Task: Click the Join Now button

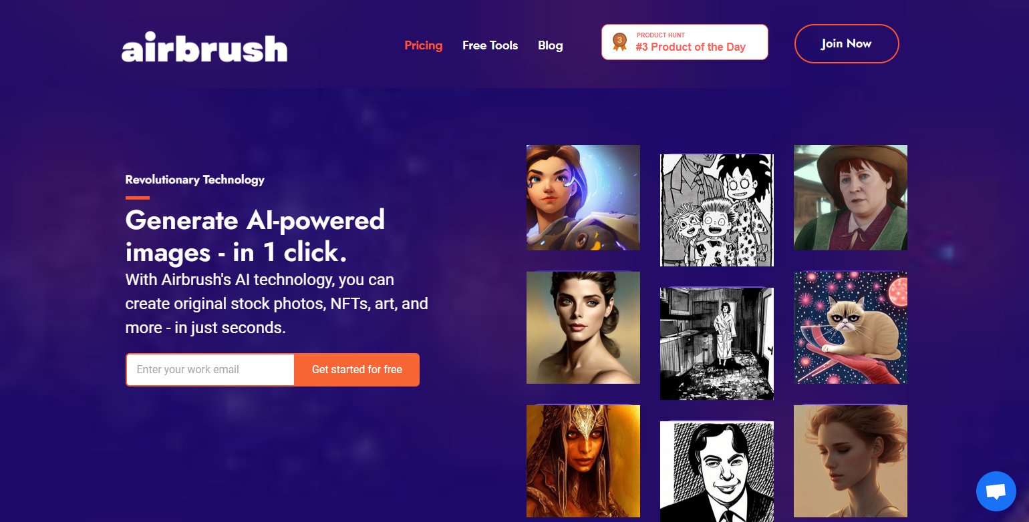Action: tap(847, 43)
